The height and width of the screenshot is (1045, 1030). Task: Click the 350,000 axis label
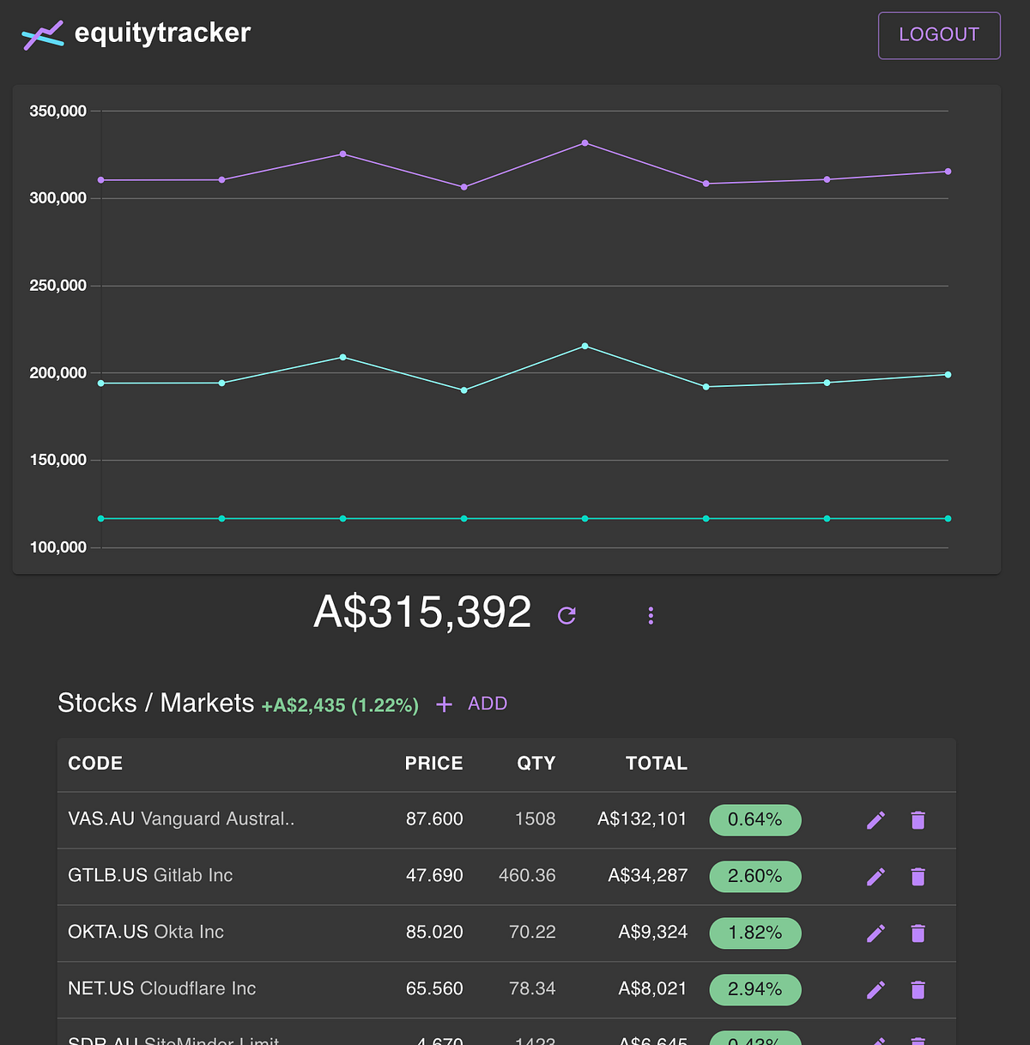point(58,111)
